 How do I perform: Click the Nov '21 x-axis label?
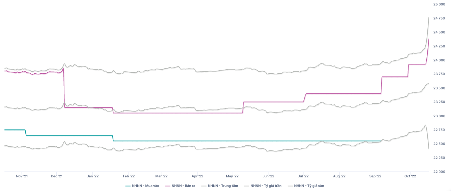click(22, 176)
